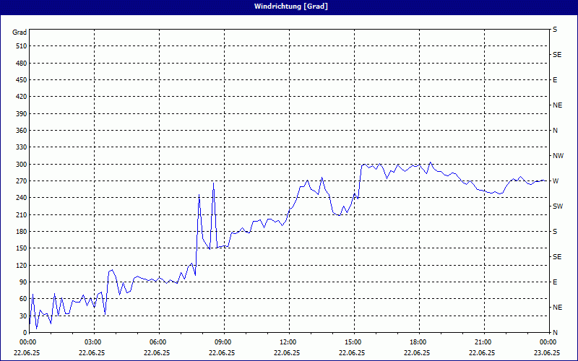The image size is (578, 361).
Task: Click the SW compass label on the right axis
Action: tap(558, 206)
